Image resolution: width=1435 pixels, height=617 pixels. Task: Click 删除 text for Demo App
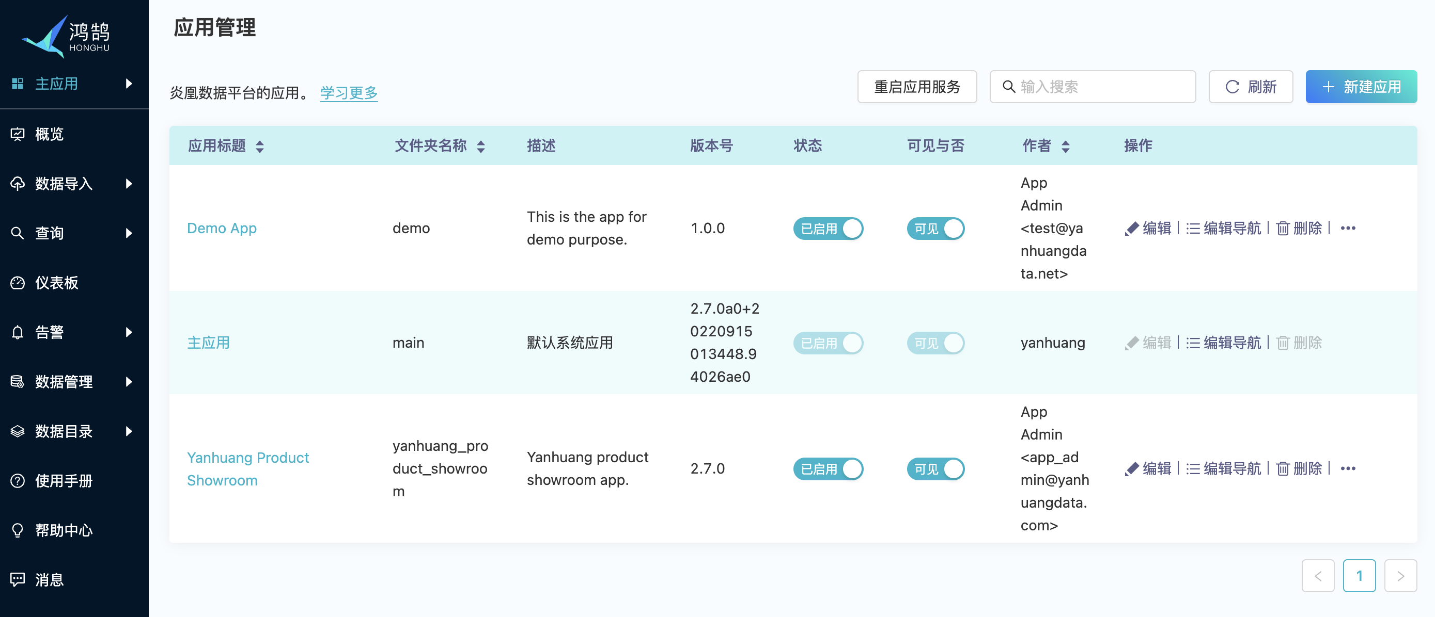1307,228
